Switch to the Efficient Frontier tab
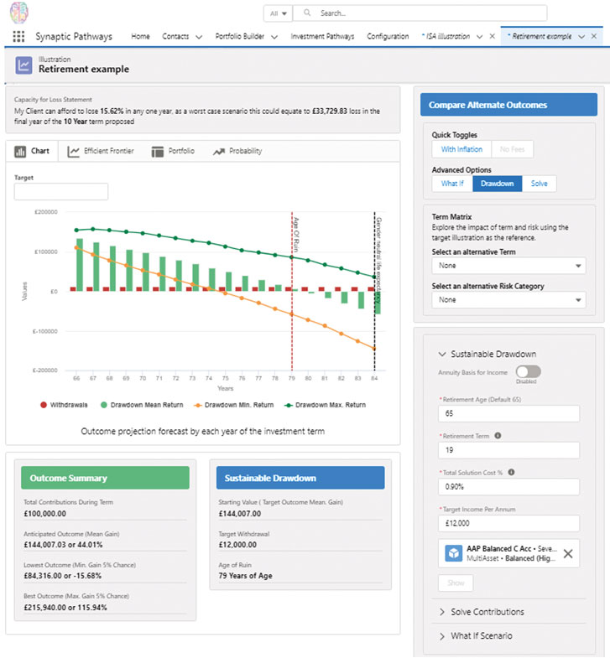610x658 pixels. pyautogui.click(x=101, y=151)
